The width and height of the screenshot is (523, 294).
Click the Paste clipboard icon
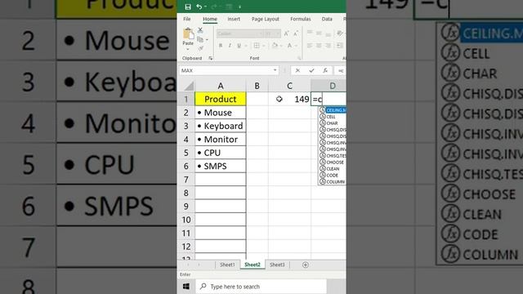[x=188, y=33]
